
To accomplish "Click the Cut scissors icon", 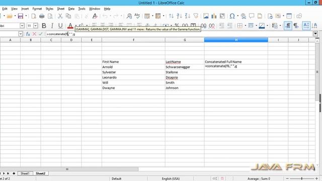I will [60, 16].
